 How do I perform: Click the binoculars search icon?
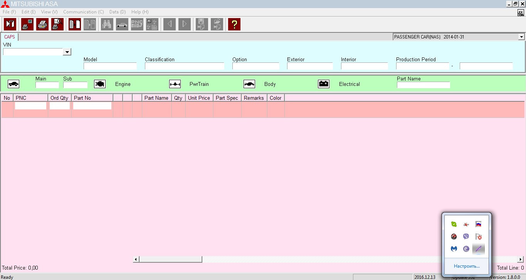click(107, 24)
